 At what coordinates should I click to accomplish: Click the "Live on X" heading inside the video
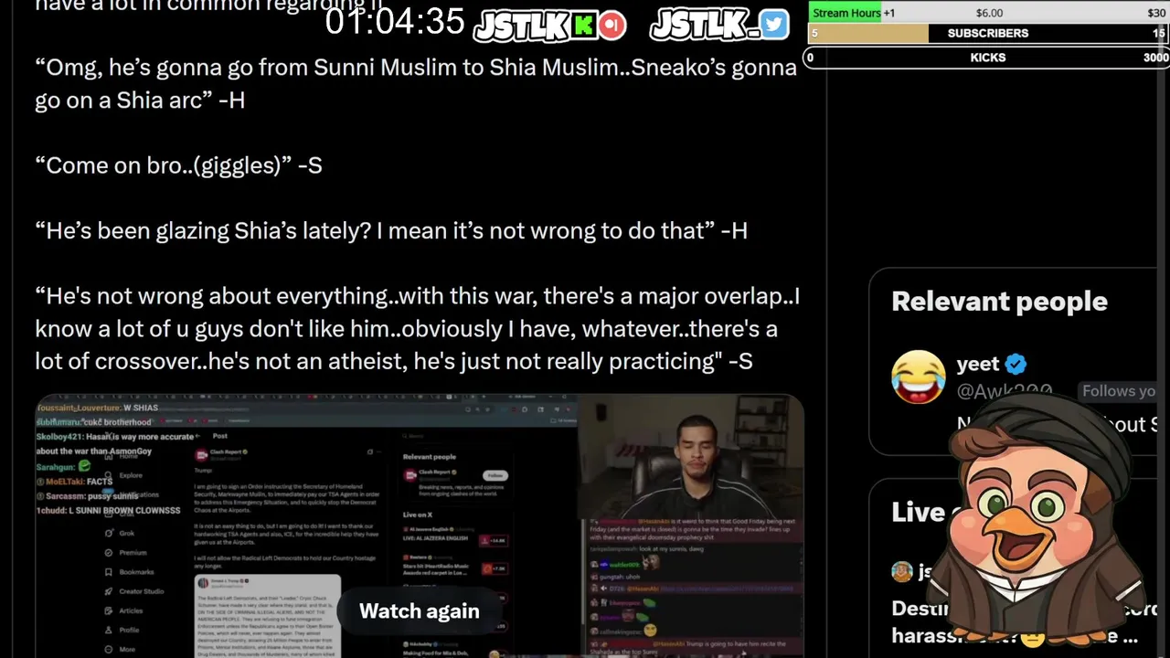[x=417, y=515]
